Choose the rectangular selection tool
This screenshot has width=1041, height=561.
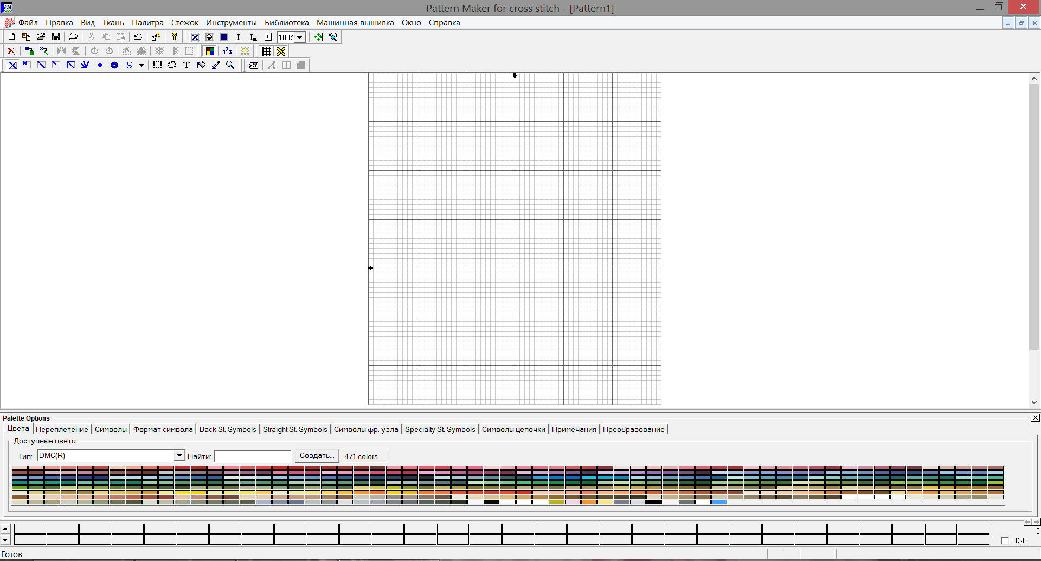(x=157, y=65)
